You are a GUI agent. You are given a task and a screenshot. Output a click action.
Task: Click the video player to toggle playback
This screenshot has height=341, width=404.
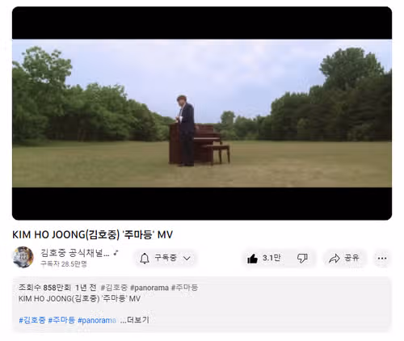tap(202, 113)
